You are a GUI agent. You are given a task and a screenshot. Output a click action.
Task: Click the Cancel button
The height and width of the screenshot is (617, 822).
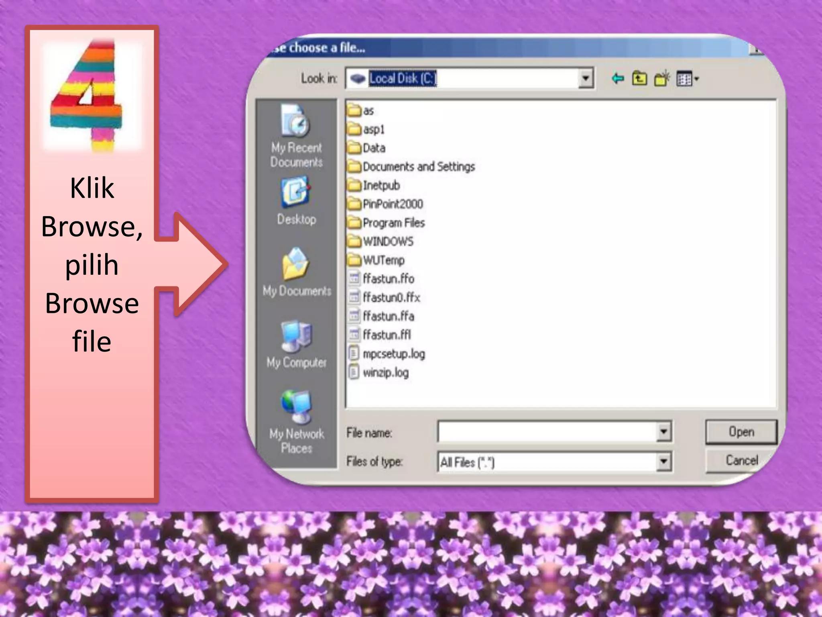pos(741,460)
